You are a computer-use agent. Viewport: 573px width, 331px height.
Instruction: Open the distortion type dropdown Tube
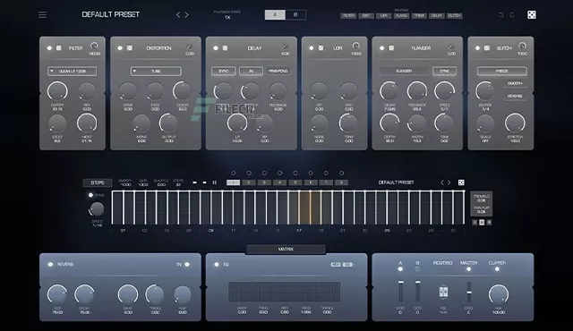pyautogui.click(x=156, y=72)
